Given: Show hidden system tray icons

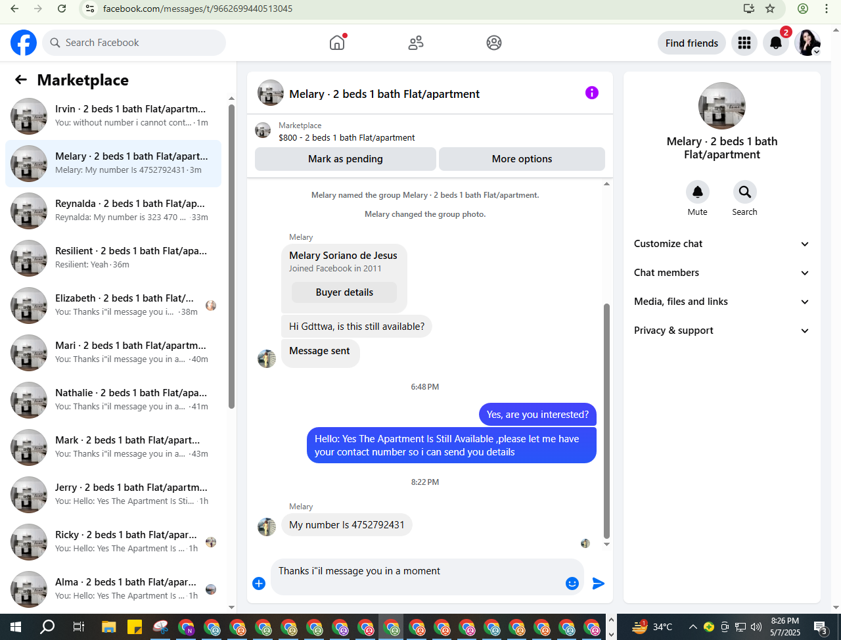Looking at the screenshot, I should (693, 627).
